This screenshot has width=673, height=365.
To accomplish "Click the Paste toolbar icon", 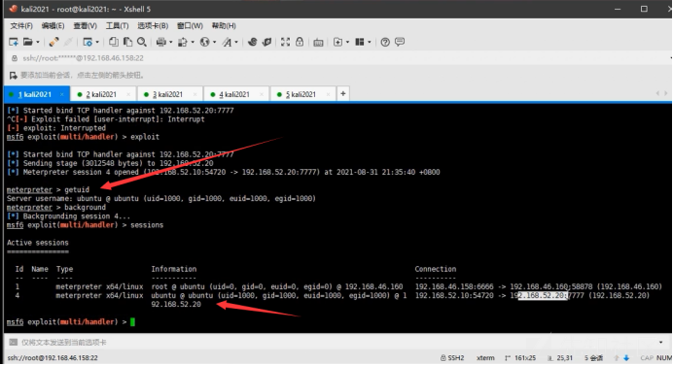I will 127,42.
